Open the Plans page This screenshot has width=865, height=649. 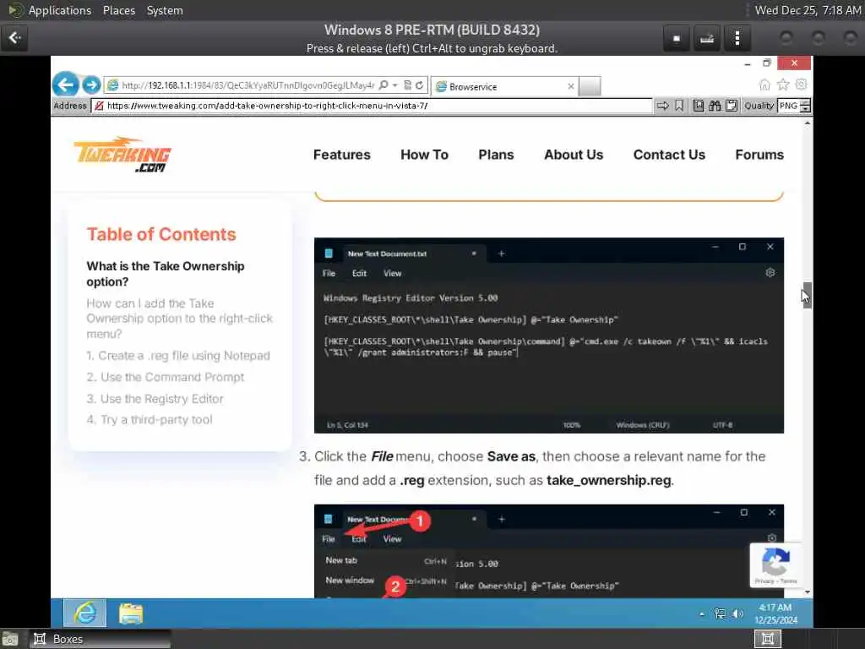pos(496,155)
